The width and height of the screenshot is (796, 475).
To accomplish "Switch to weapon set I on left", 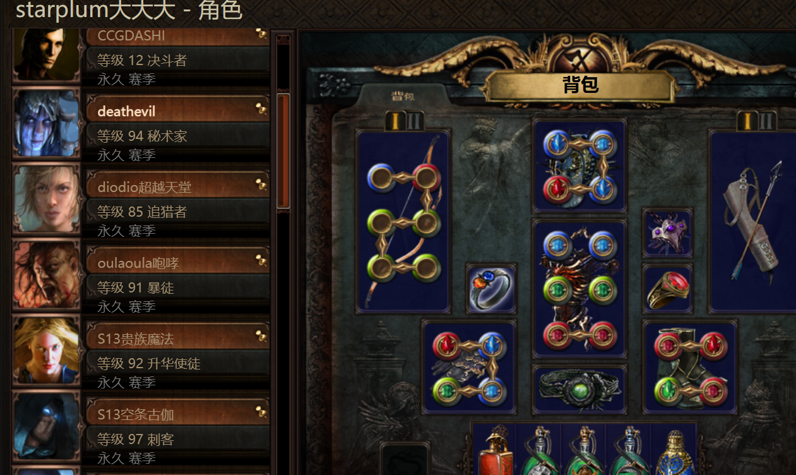I will (x=395, y=121).
